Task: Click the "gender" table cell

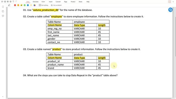Action: click(59, 39)
